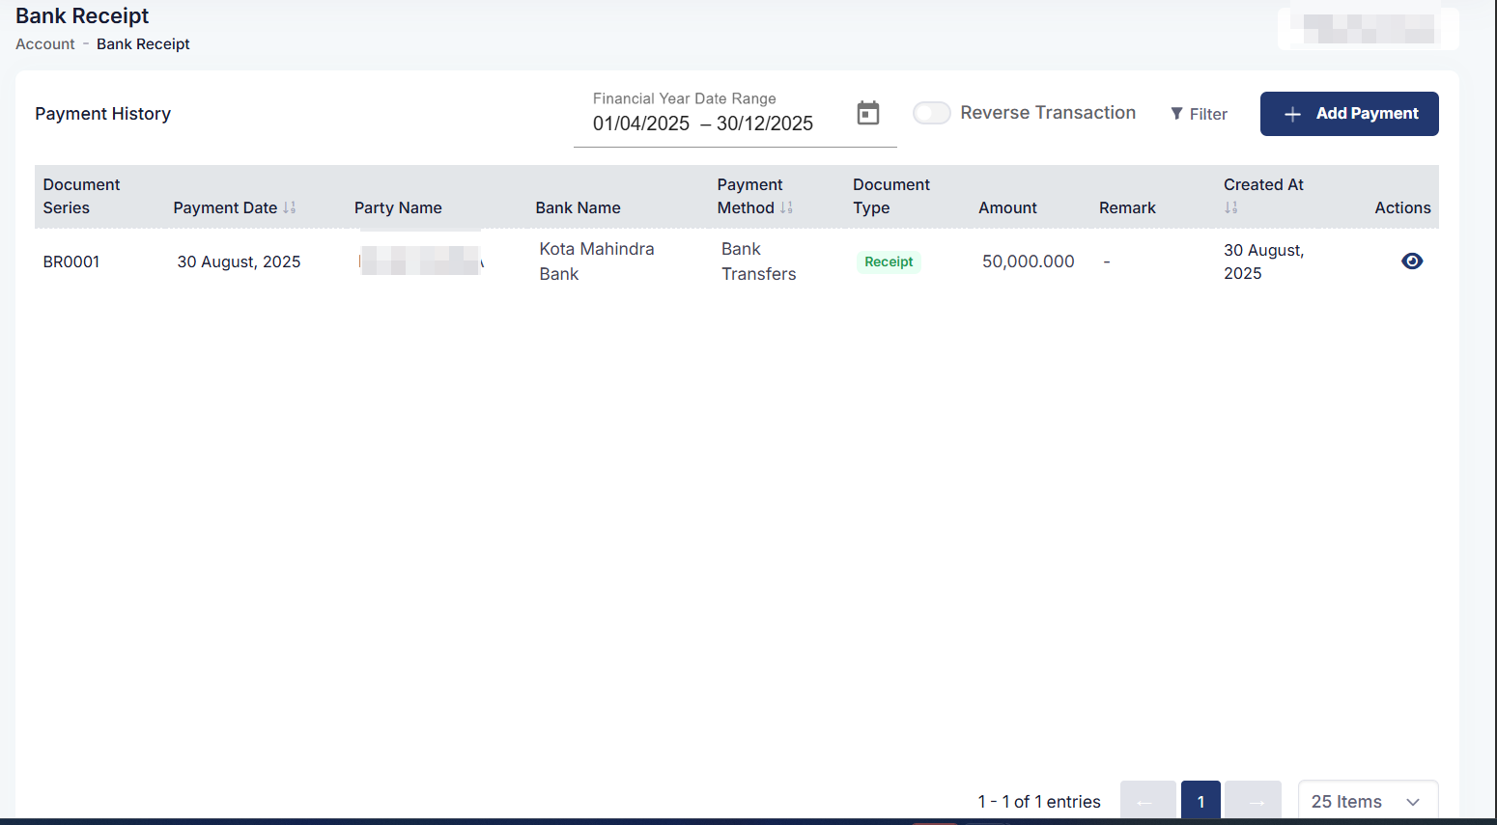The image size is (1497, 825).
Task: Go to the previous page arrow
Action: tap(1147, 801)
